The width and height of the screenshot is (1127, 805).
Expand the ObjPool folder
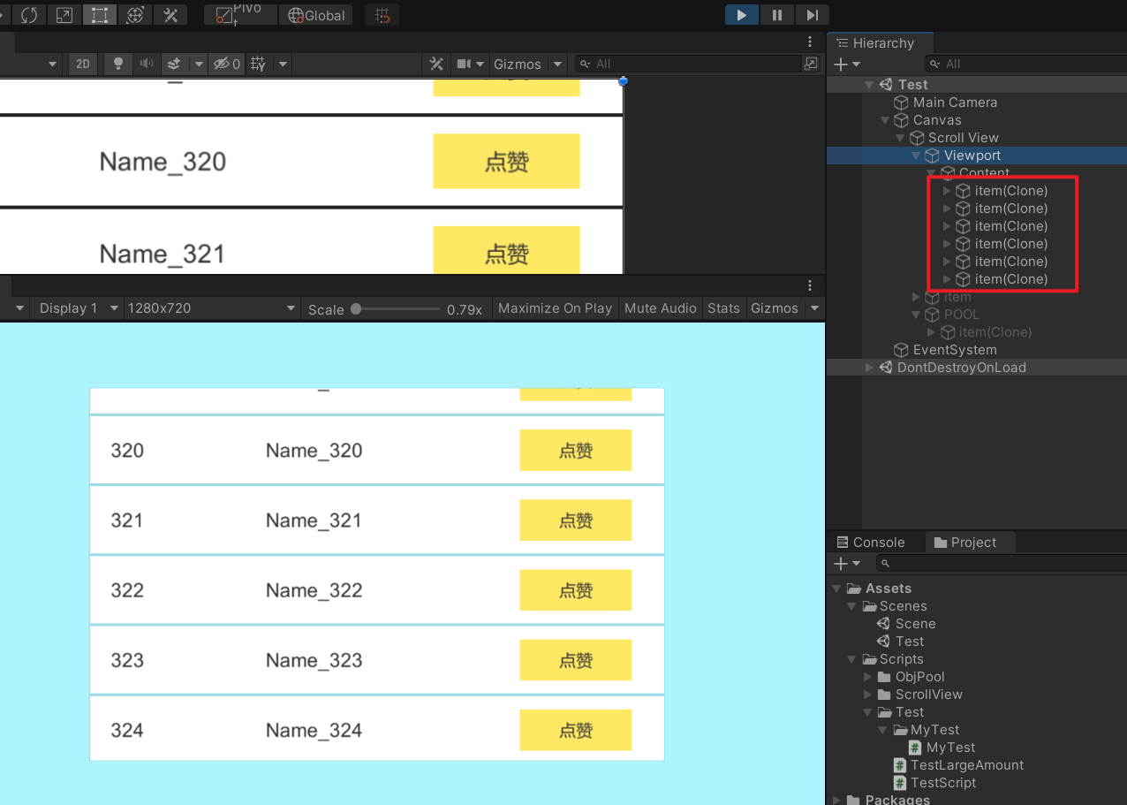(868, 677)
